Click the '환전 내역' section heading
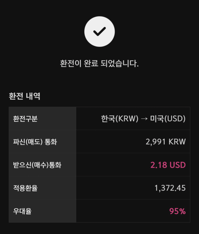 25,96
